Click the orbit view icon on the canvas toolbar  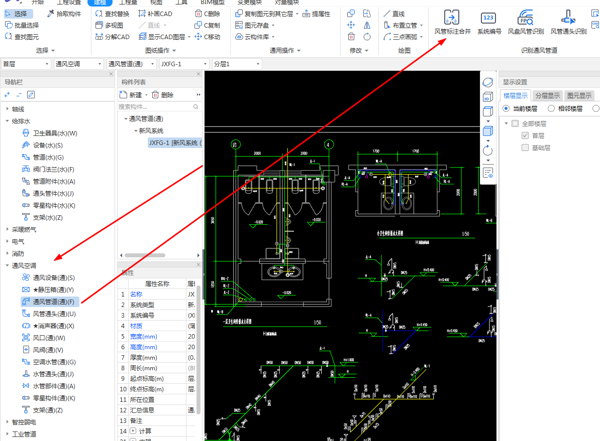click(x=487, y=82)
